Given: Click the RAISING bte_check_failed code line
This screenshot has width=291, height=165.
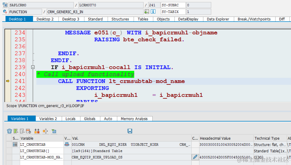Looking at the screenshot, I should tap(139, 39).
